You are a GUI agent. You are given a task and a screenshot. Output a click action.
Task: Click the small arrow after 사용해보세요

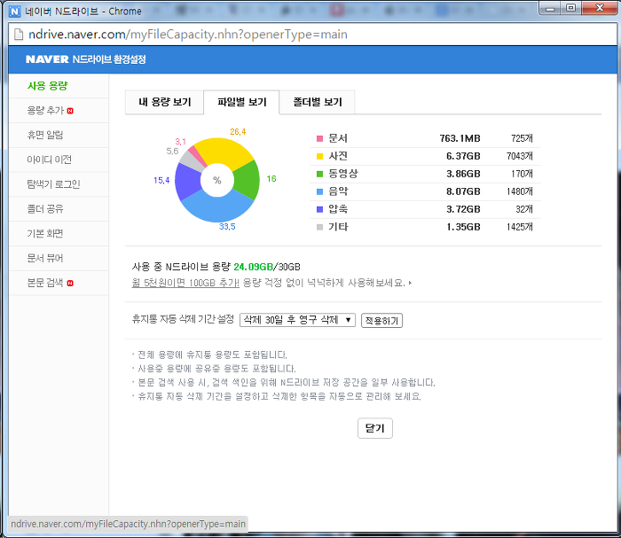tap(410, 283)
